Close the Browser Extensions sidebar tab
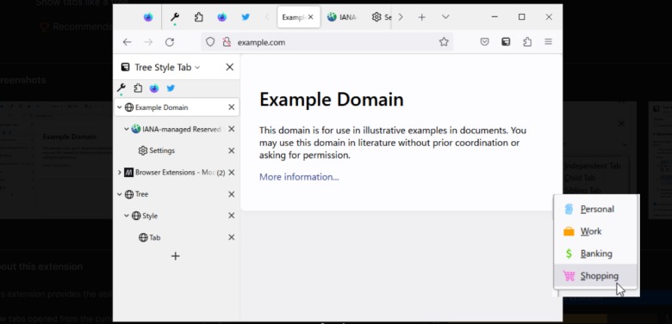Image resolution: width=672 pixels, height=324 pixels. click(x=232, y=172)
